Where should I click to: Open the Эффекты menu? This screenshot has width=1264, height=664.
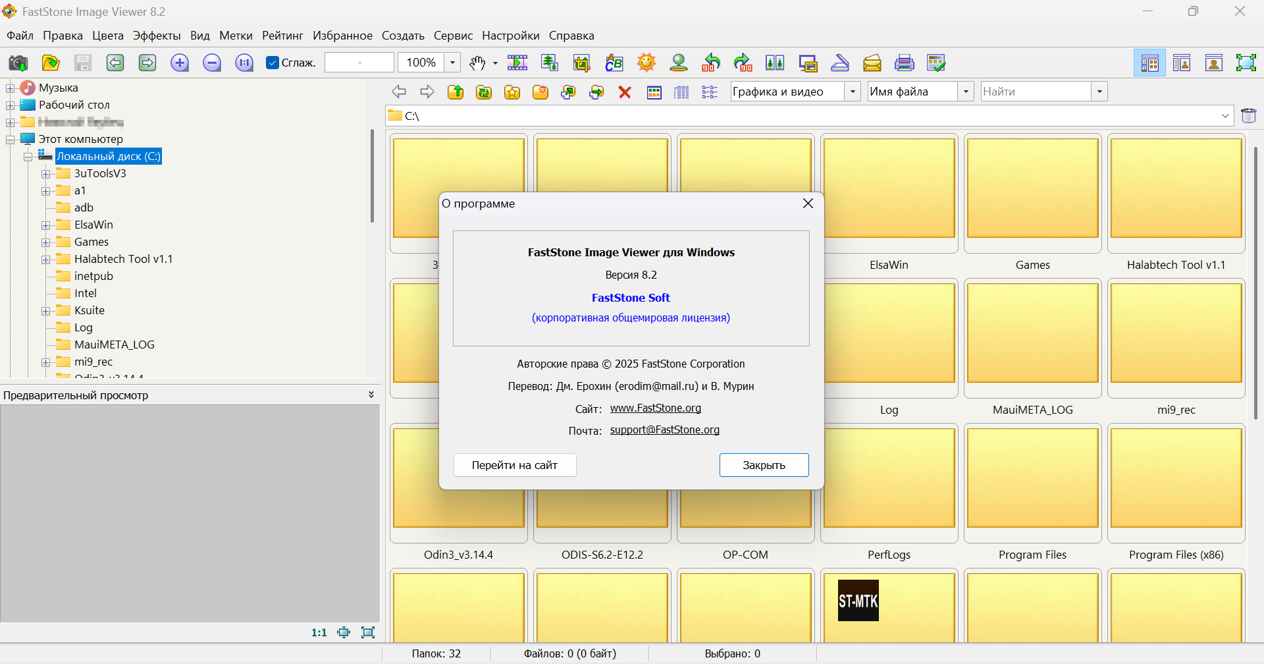pos(157,36)
